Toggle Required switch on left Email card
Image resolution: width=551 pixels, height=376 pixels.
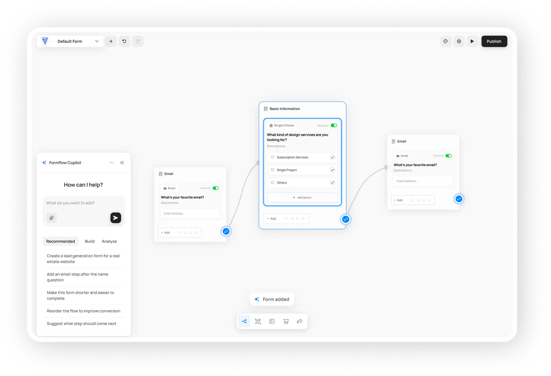coord(216,188)
